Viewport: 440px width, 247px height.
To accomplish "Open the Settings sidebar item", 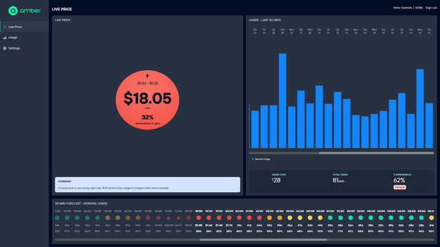I will point(25,48).
